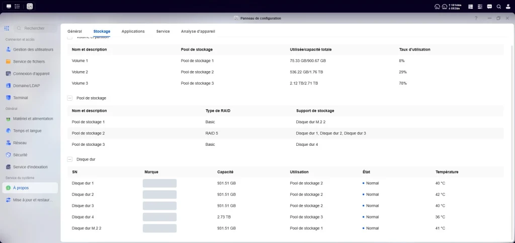
Task: Select À propos in sidebar
Action: (x=30, y=188)
